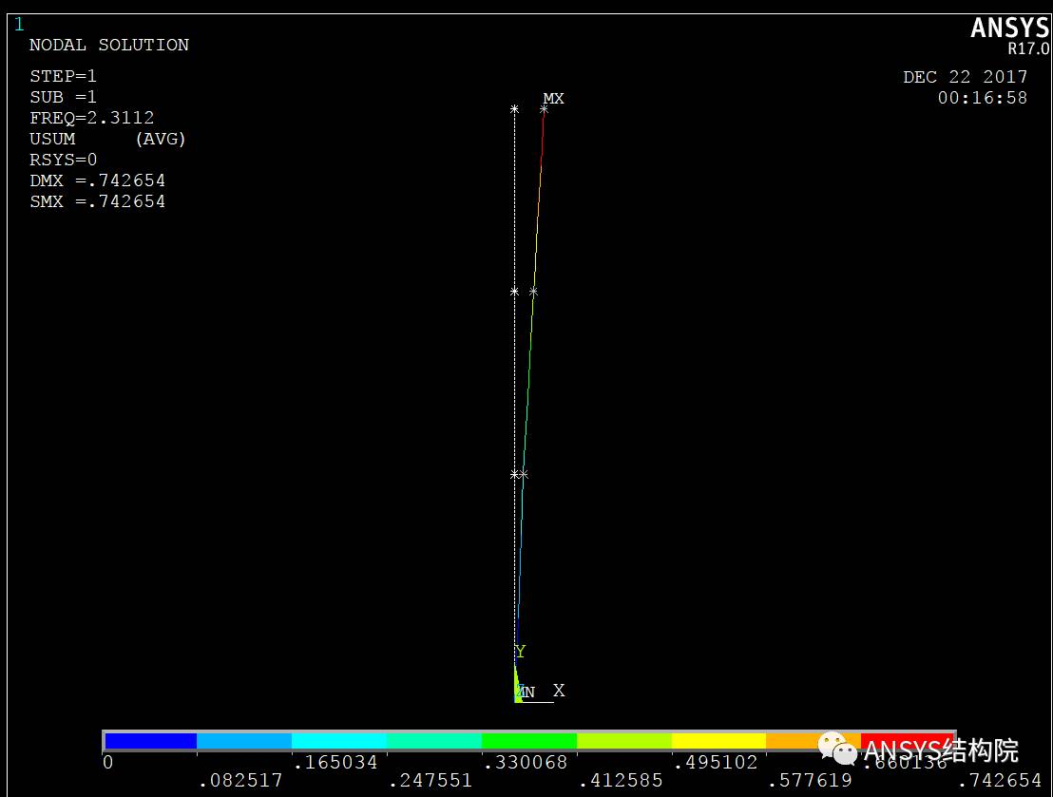Screen dimensions: 1053x797
Task: Click the ANSYS R17.0 logo
Action: [x=1009, y=35]
